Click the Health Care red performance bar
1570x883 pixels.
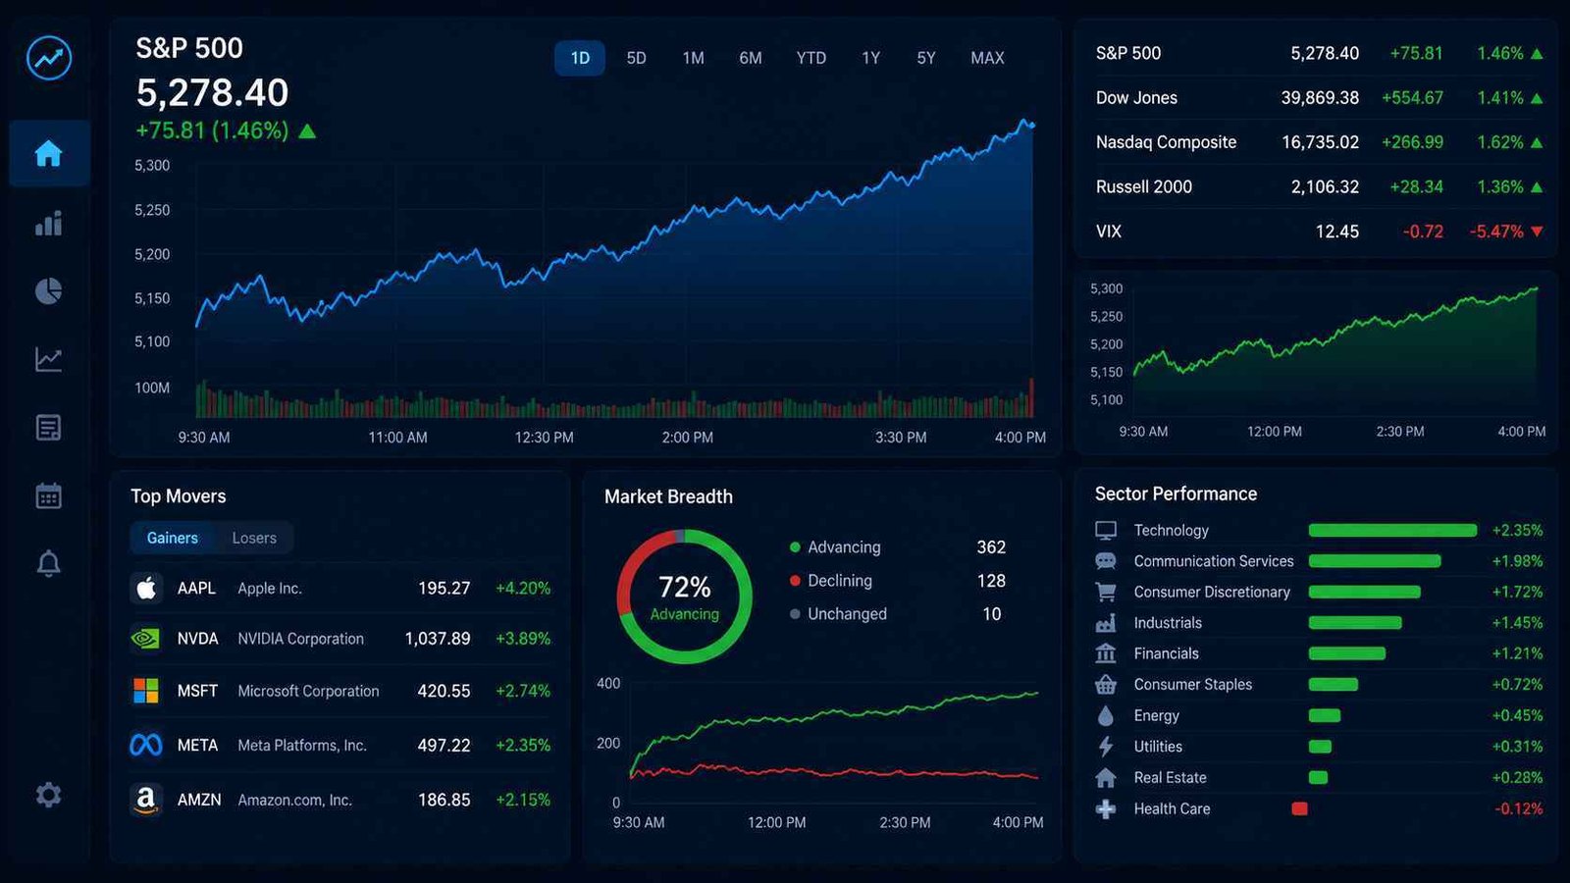pos(1299,809)
